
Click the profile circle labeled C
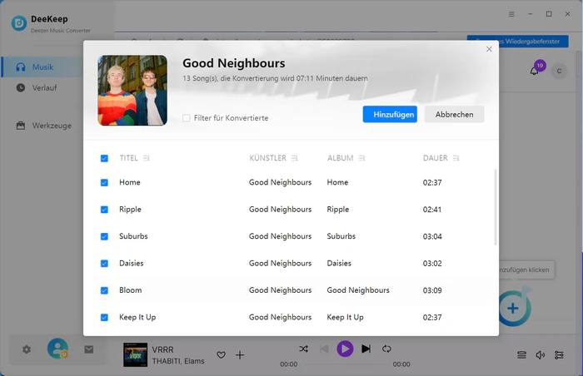pos(559,71)
